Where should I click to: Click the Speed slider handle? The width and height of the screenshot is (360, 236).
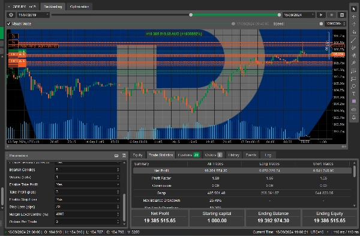pos(321,23)
